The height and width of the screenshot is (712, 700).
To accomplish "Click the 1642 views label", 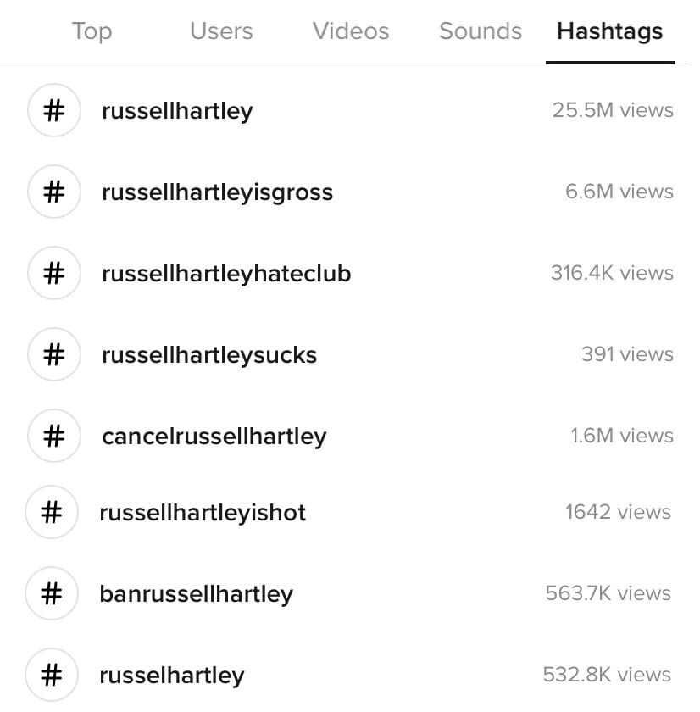I will pyautogui.click(x=619, y=512).
